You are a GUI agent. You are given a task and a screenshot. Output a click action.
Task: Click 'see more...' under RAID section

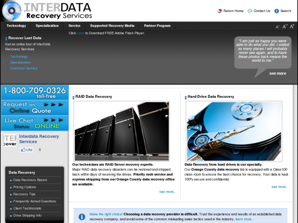coord(168,191)
